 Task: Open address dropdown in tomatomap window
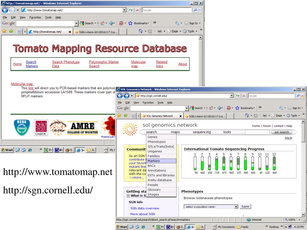[124, 10]
